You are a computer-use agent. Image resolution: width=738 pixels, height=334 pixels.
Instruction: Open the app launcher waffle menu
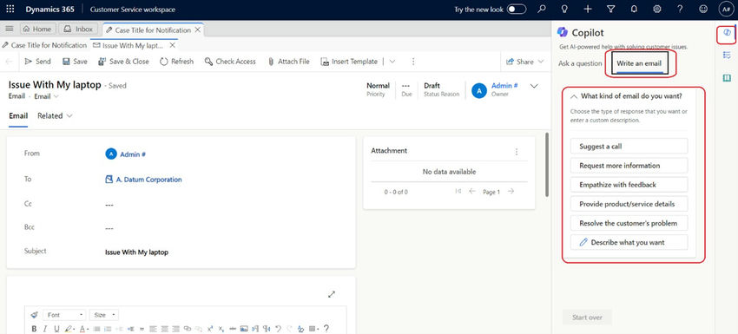[x=10, y=10]
